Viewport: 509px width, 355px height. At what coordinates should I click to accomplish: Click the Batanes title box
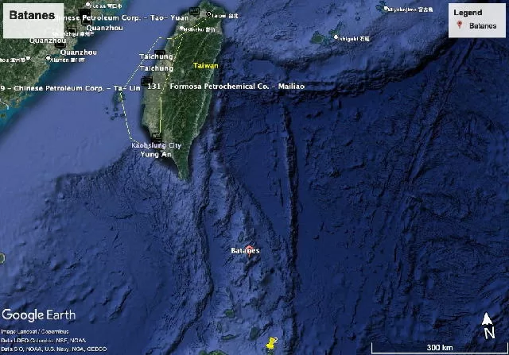(x=30, y=14)
